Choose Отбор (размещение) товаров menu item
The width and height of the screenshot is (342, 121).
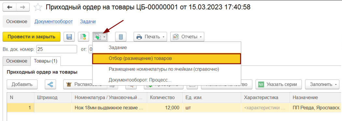pyautogui.click(x=166, y=59)
